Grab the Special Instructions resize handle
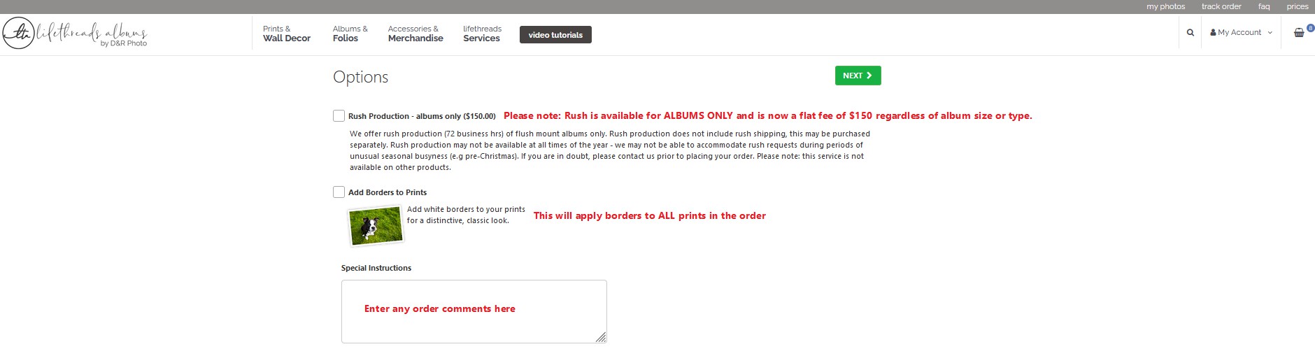 [x=601, y=337]
